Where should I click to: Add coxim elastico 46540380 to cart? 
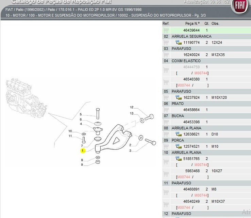tap(166, 82)
